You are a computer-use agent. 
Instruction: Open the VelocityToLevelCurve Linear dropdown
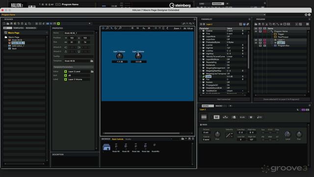(243, 57)
